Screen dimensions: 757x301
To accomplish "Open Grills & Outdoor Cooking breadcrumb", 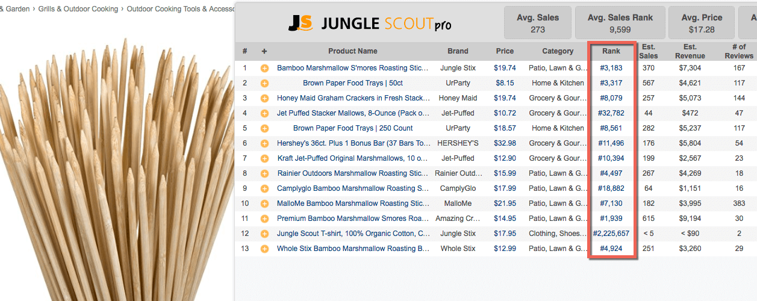I will [78, 9].
